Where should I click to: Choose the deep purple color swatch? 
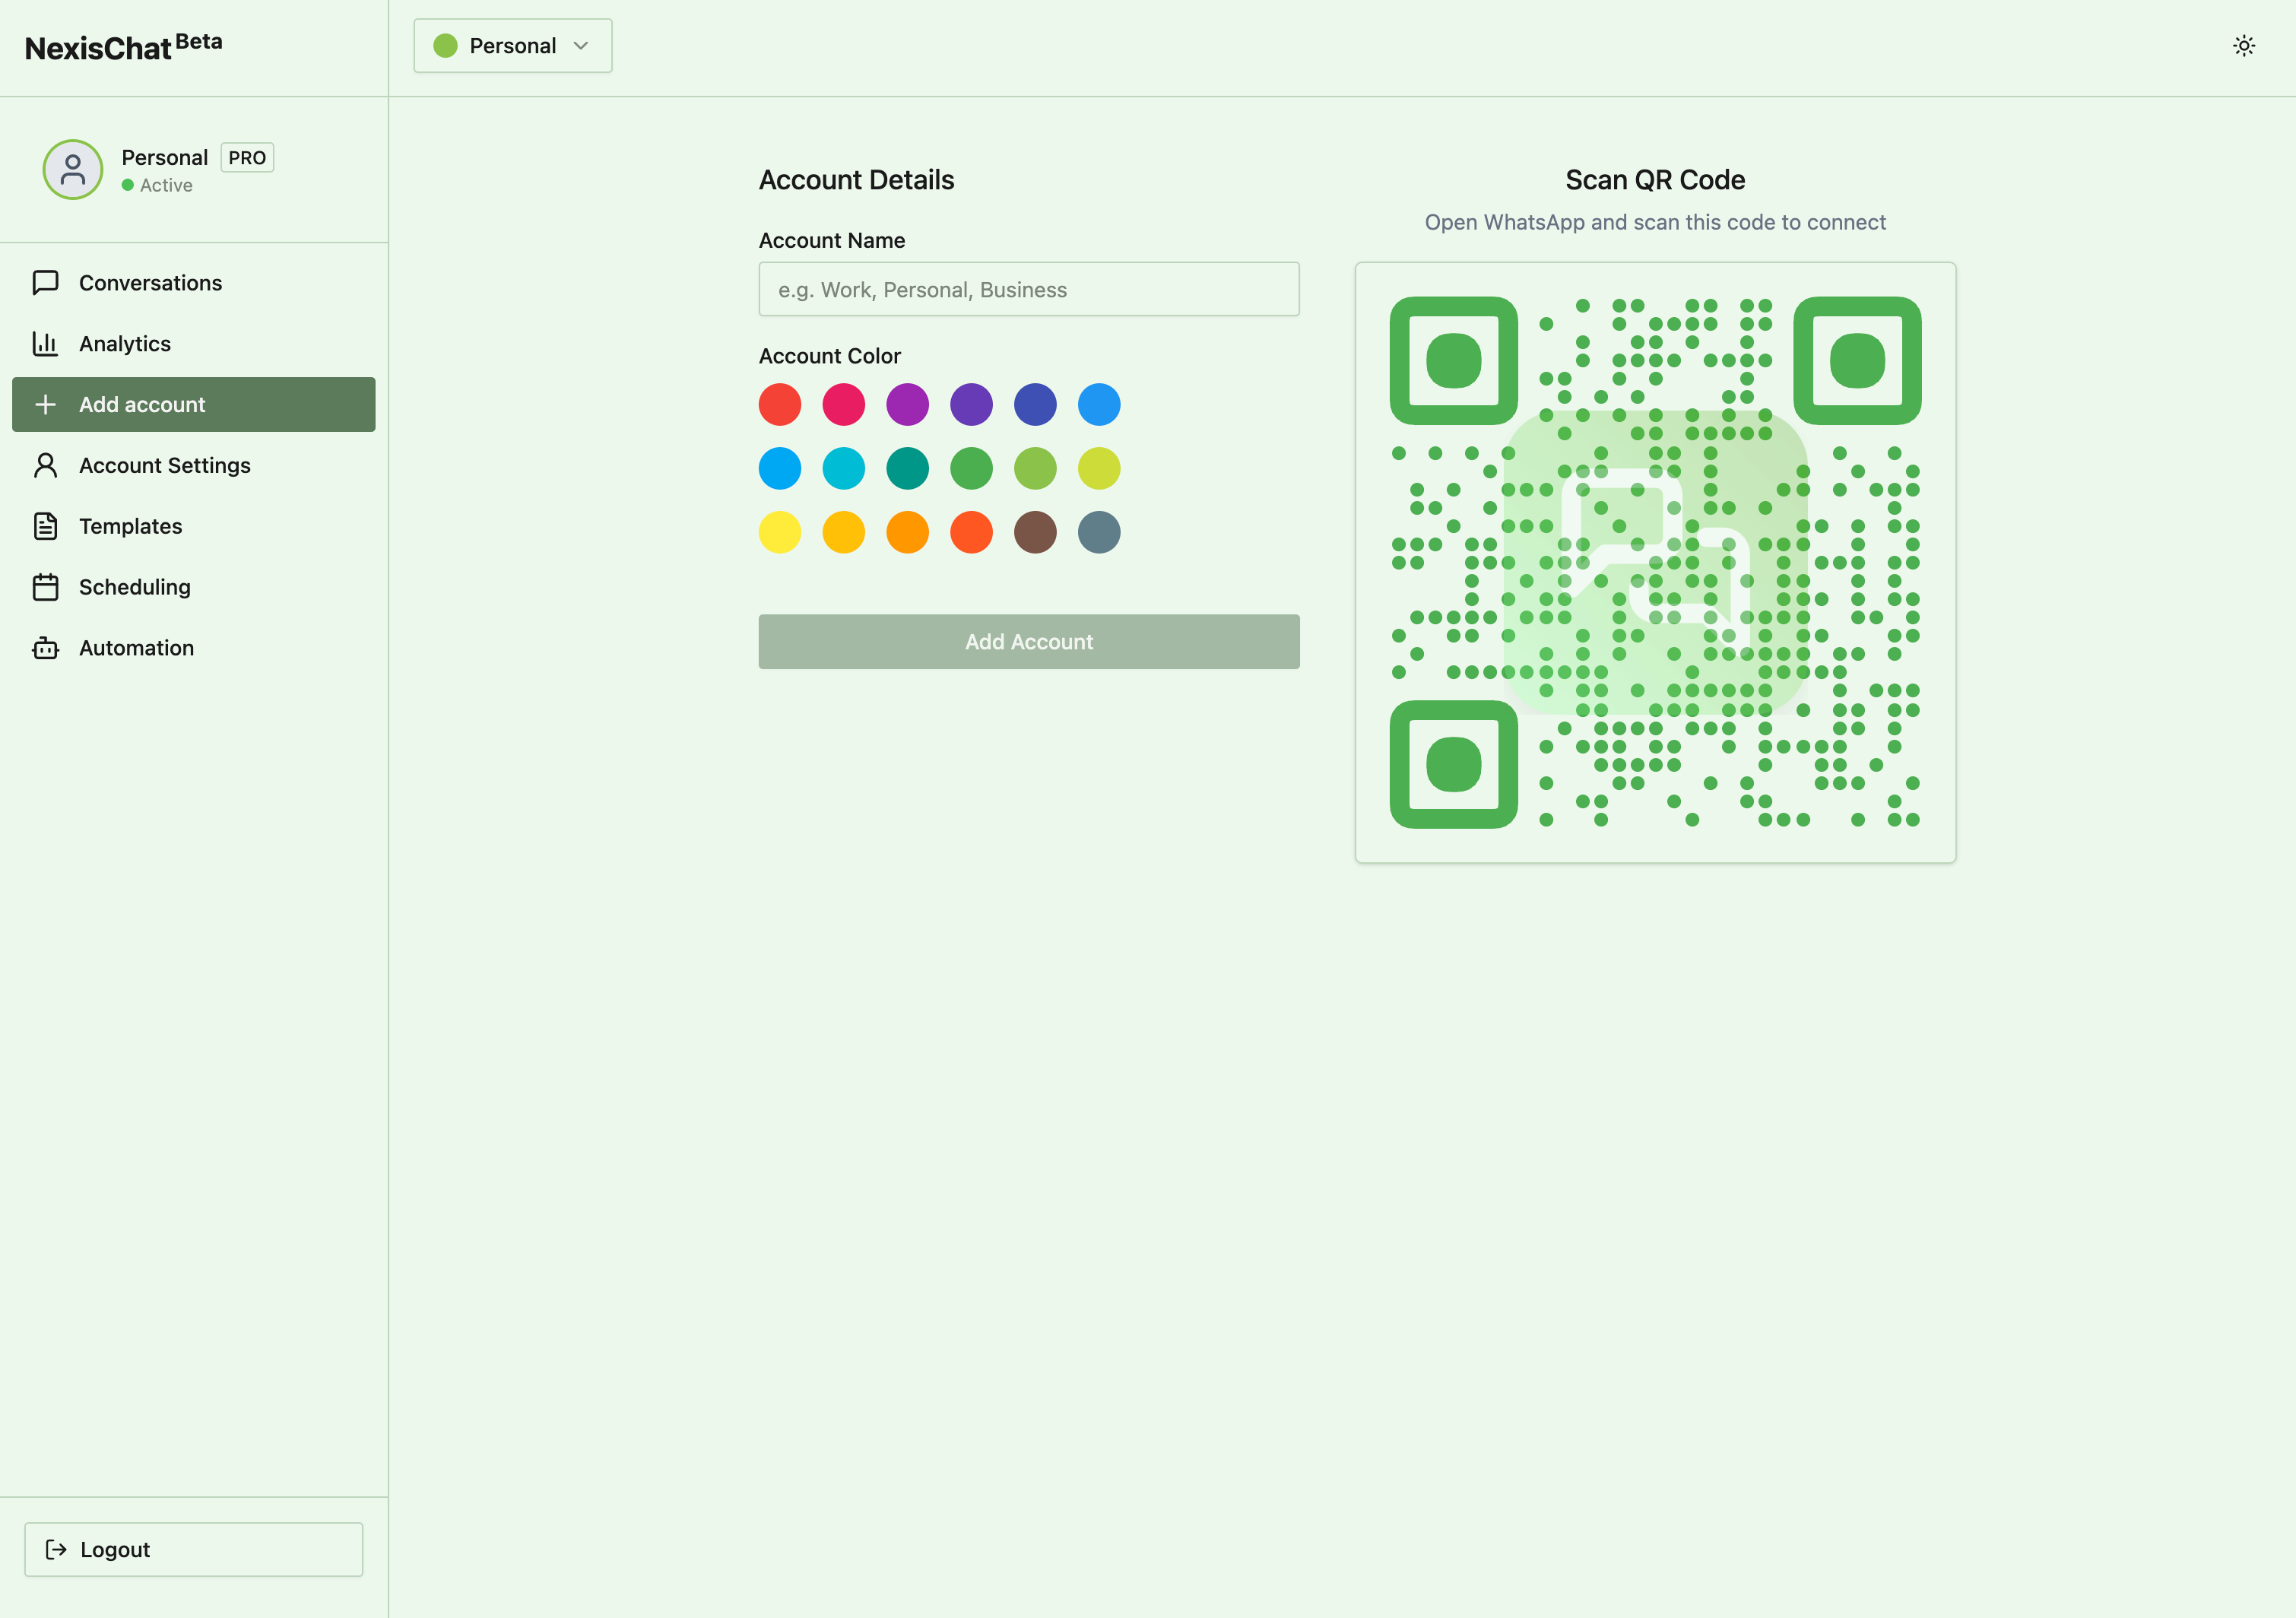(972, 405)
